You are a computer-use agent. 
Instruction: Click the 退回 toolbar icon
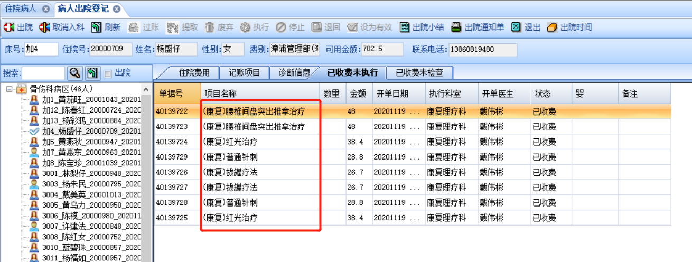pos(316,27)
